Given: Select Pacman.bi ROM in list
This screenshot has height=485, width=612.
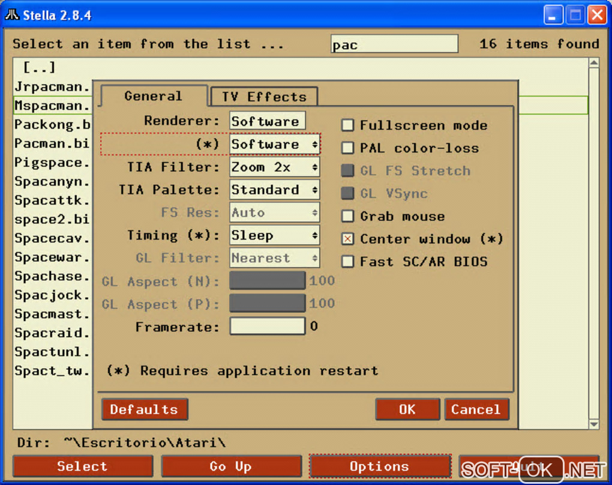Looking at the screenshot, I should click(x=52, y=143).
